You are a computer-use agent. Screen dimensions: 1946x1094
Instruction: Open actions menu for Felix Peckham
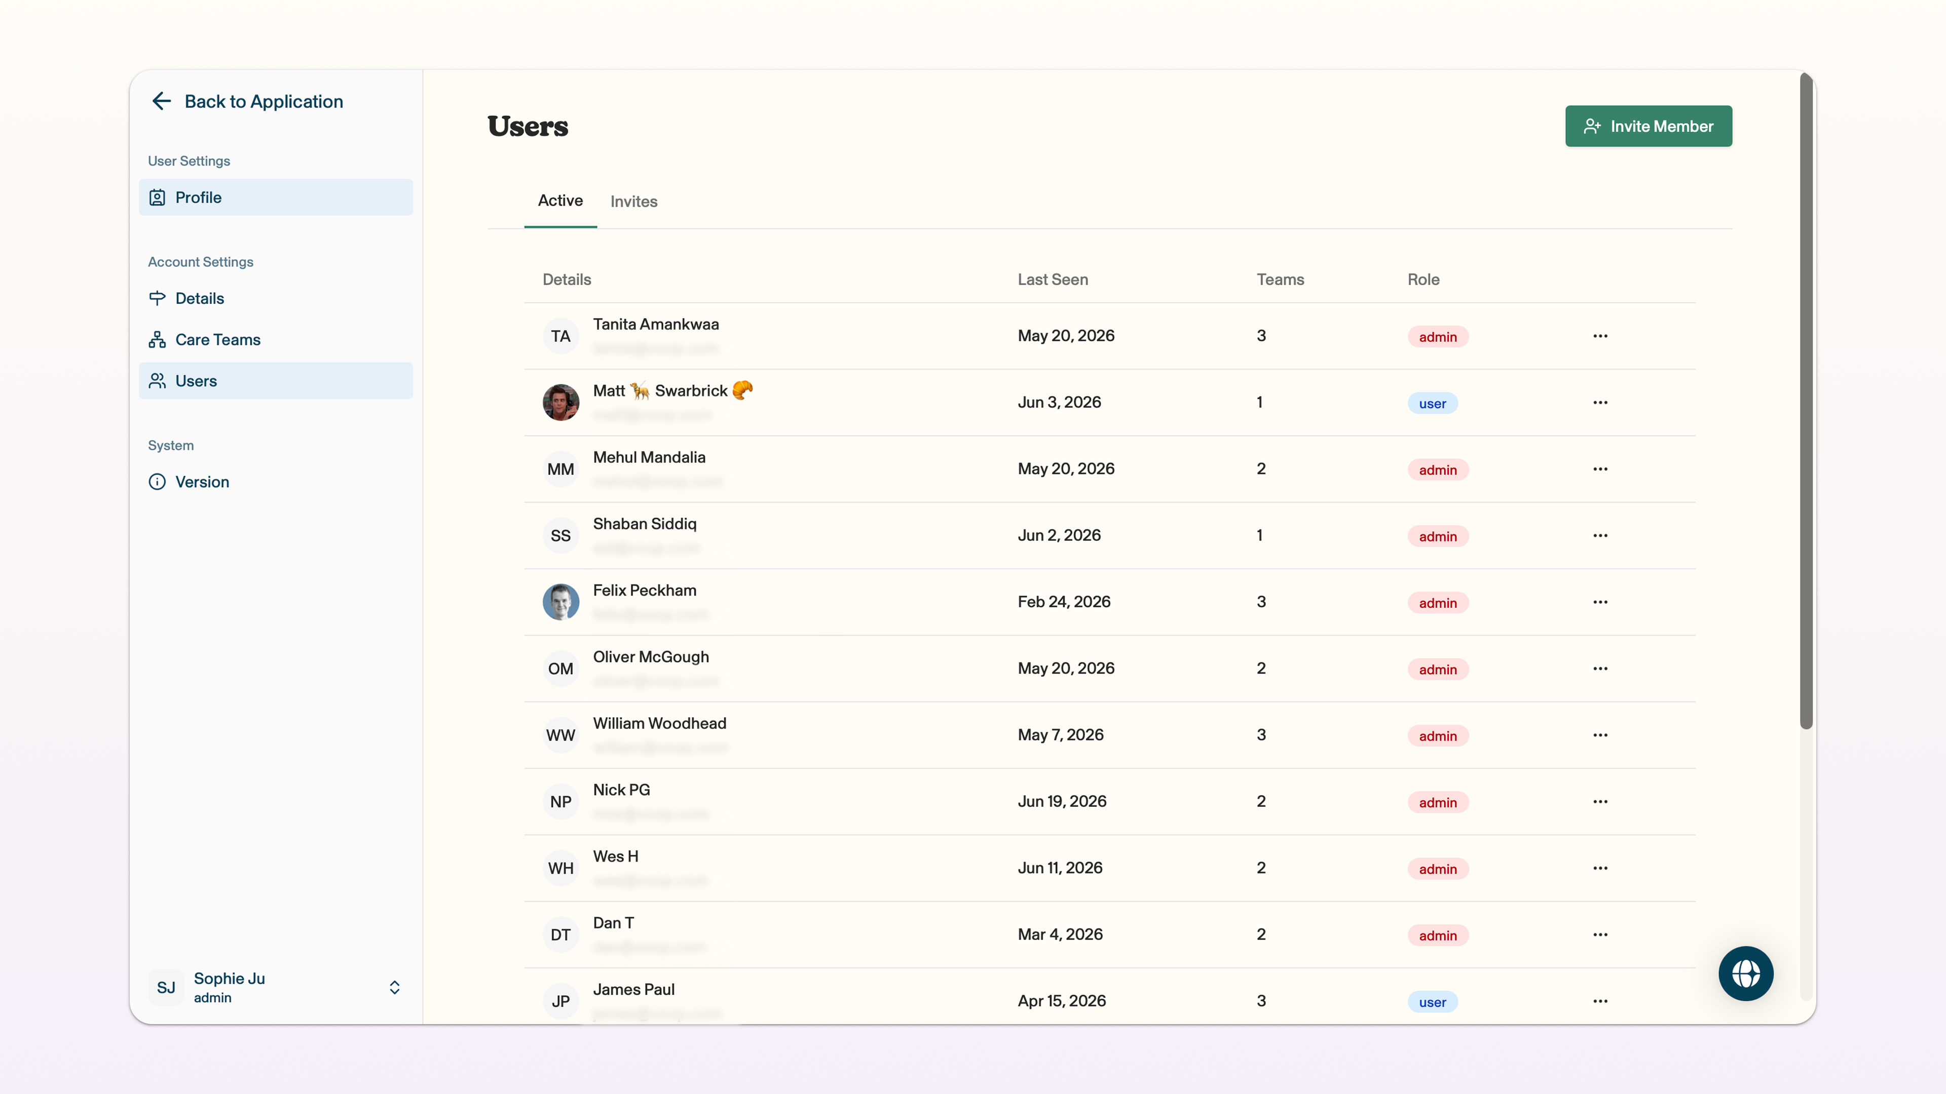pyautogui.click(x=1600, y=602)
